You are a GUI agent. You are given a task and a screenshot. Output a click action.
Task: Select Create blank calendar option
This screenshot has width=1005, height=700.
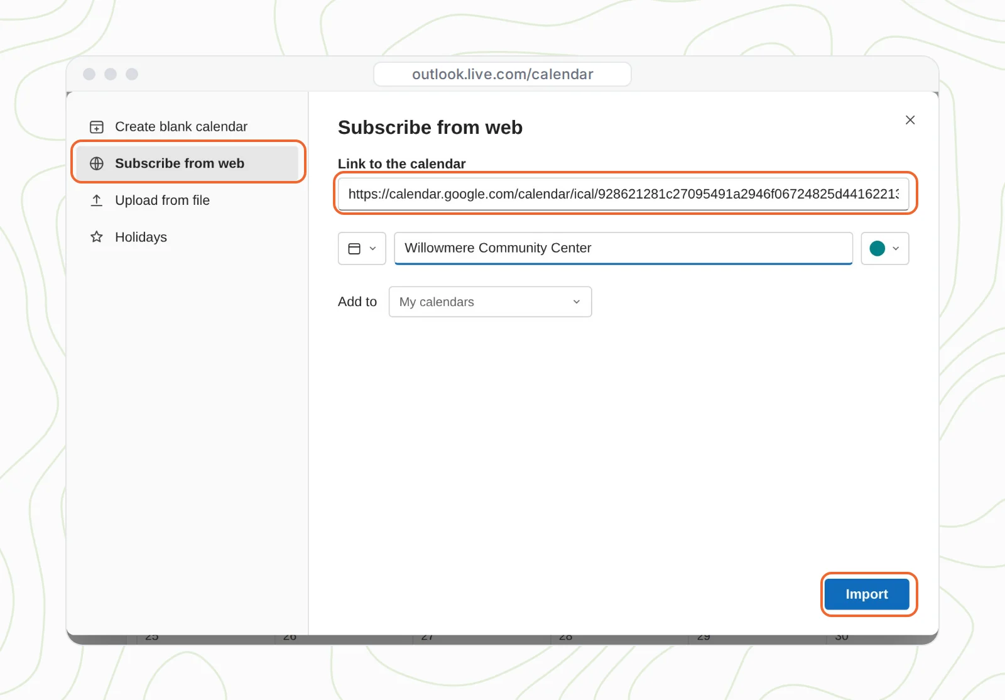coord(187,127)
